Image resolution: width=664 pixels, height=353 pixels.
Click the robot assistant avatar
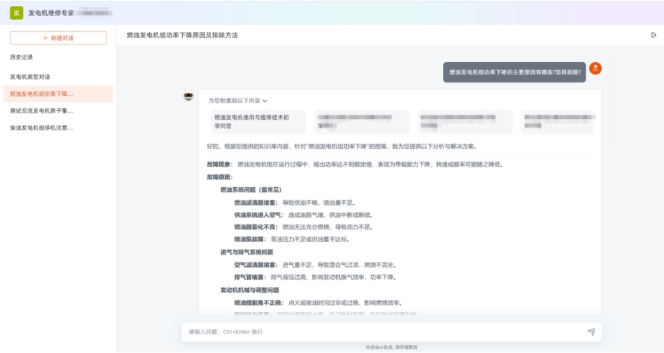[189, 96]
